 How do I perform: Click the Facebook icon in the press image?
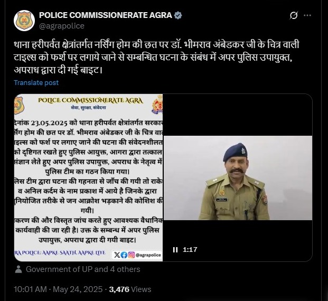(x=124, y=255)
